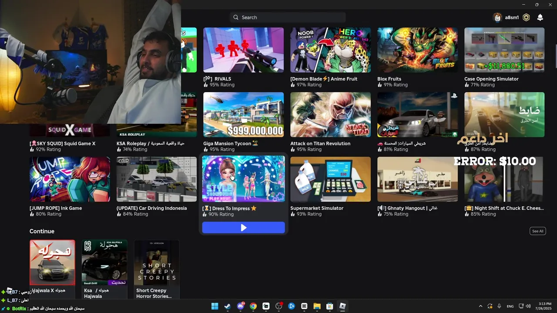
Task: Open Steam from the taskbar
Action: pyautogui.click(x=228, y=306)
